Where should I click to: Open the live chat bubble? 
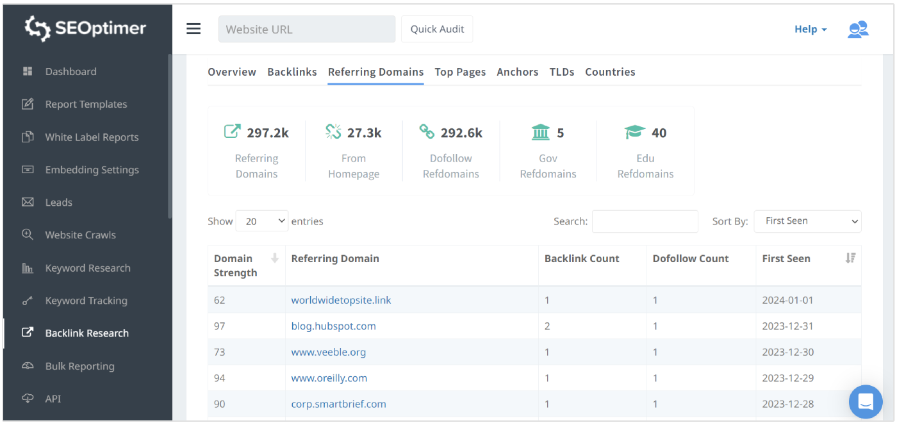865,402
